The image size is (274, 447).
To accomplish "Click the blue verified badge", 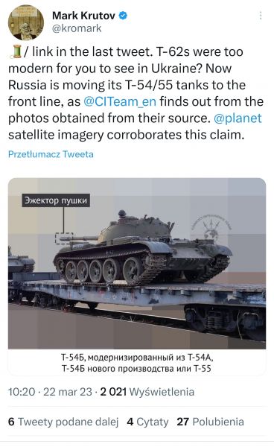I will point(123,16).
